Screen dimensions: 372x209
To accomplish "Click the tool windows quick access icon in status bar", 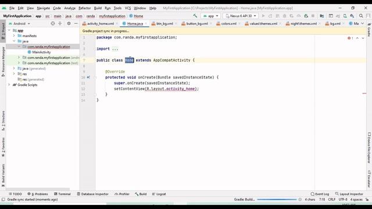I will [3, 200].
